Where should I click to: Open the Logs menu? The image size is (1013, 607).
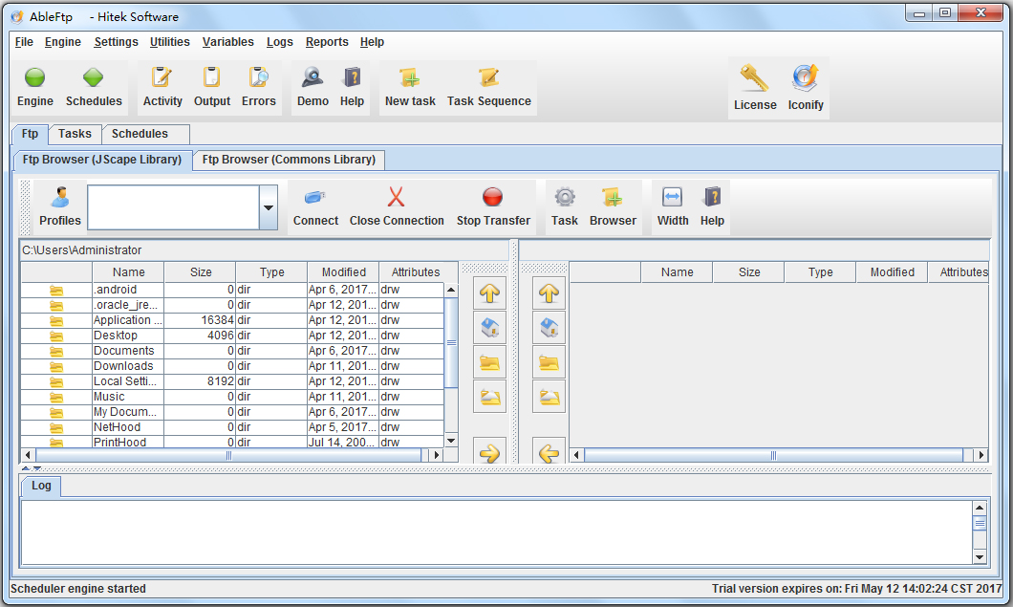coord(280,42)
